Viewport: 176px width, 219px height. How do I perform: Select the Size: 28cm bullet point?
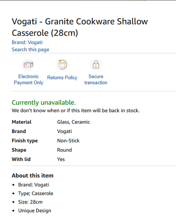point(30,202)
